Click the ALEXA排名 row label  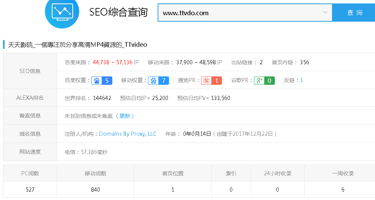30,98
